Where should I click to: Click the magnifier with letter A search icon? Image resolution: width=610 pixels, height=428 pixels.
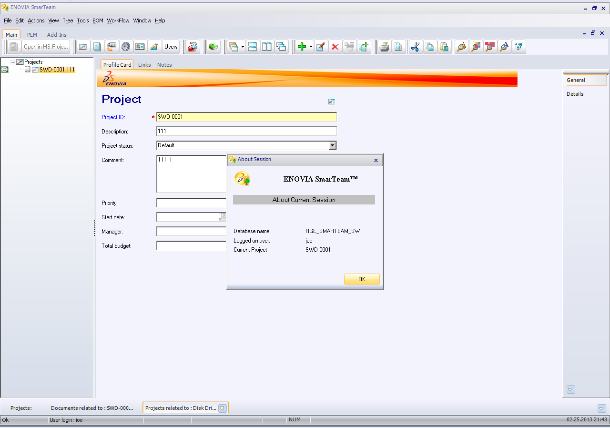click(504, 47)
